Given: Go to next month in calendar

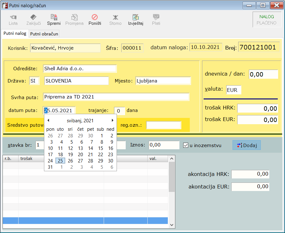Looking at the screenshot, I should 112,120.
